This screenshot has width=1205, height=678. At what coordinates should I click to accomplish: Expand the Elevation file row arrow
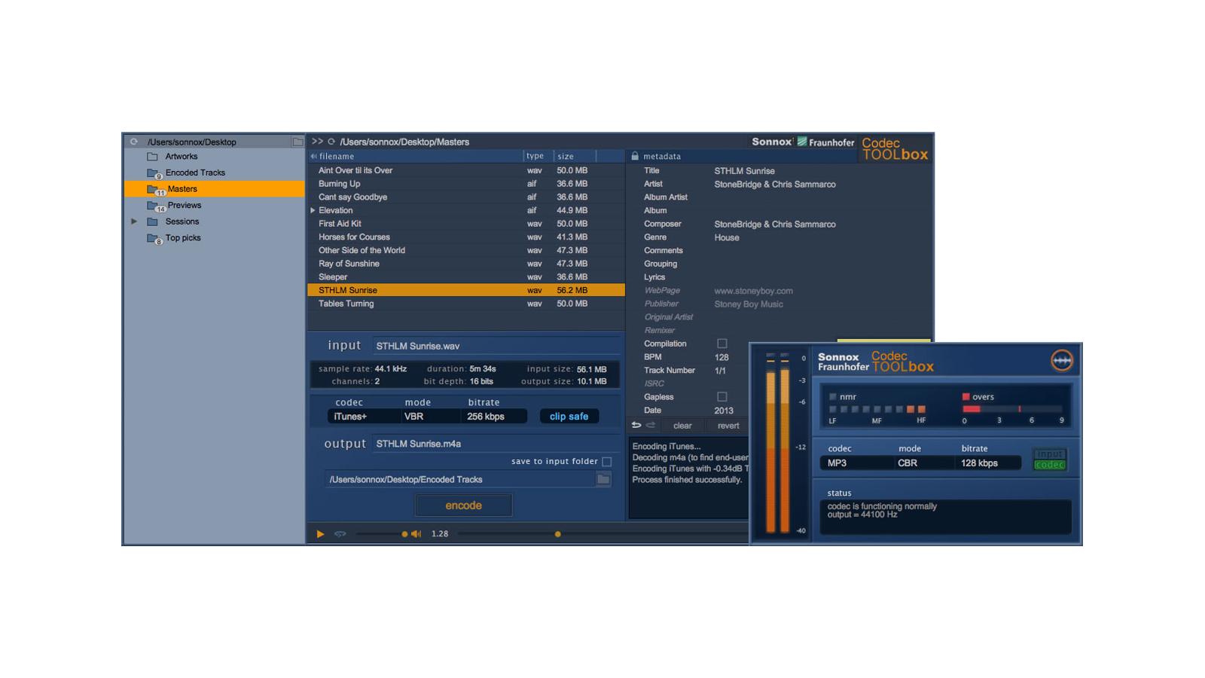(x=313, y=211)
